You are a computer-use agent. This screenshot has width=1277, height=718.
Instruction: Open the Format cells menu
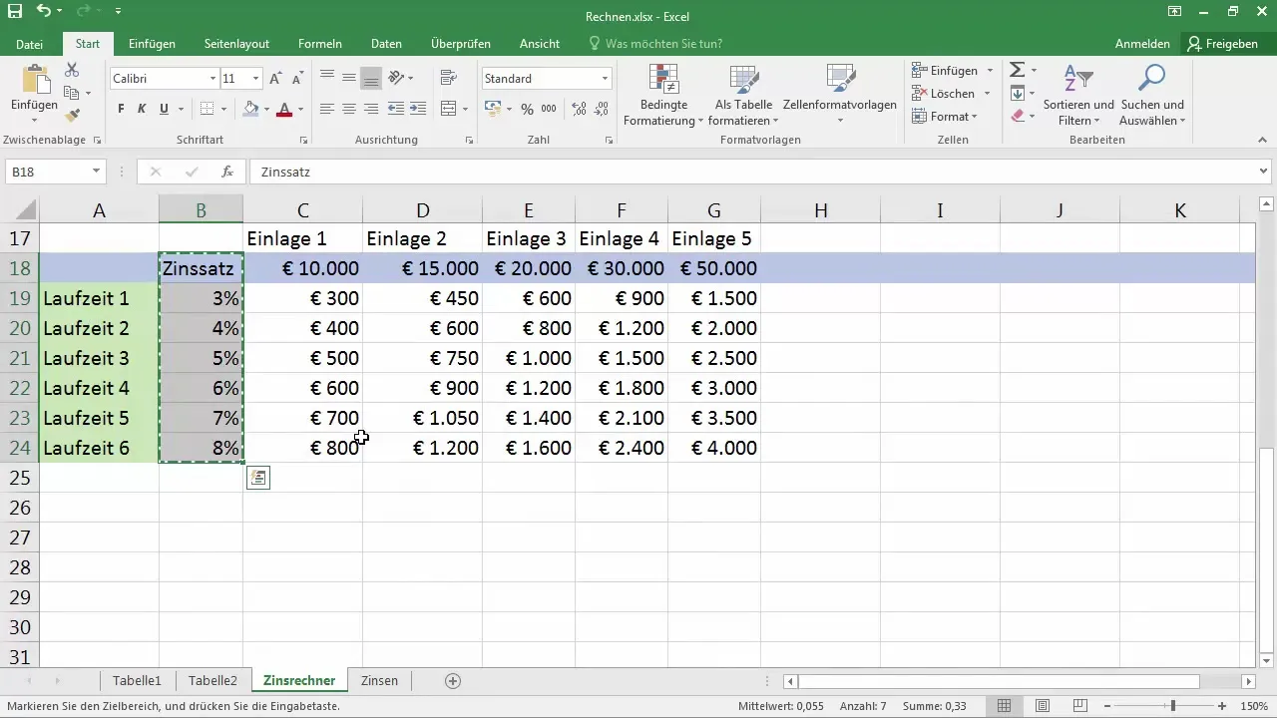[945, 117]
